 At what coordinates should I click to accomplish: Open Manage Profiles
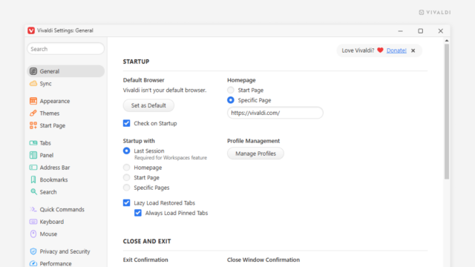(255, 154)
